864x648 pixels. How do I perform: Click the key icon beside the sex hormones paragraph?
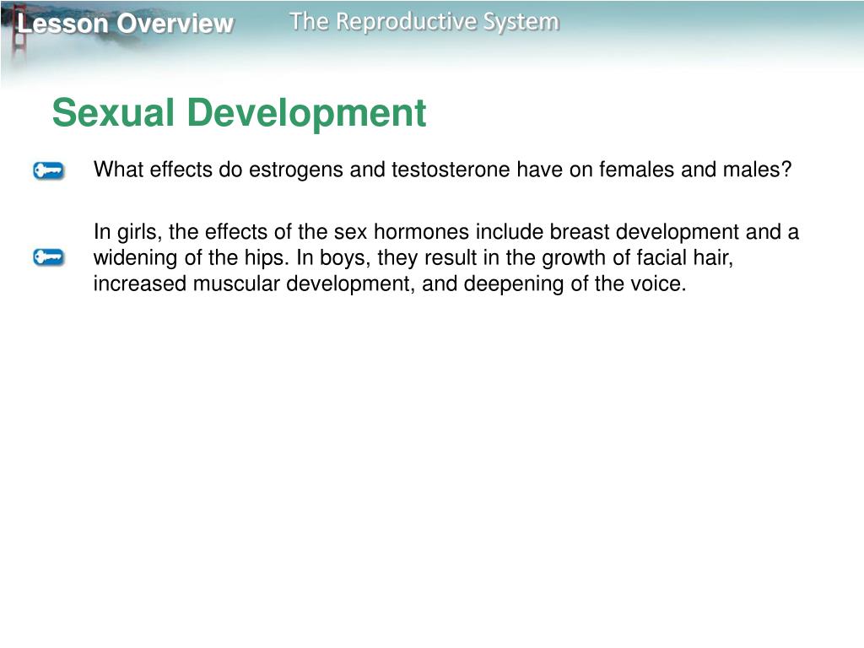click(x=48, y=257)
